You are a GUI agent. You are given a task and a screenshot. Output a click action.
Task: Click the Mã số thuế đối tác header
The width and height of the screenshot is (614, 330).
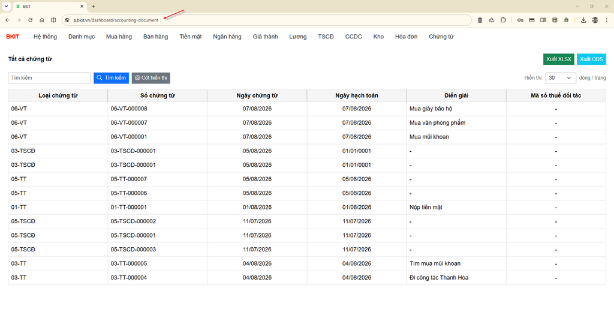tap(556, 95)
